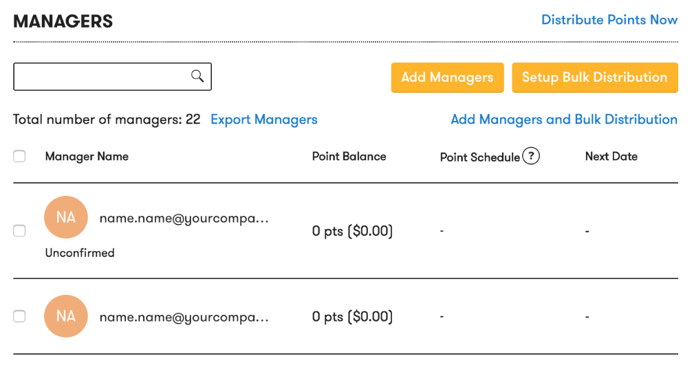Viewport: 692px width, 367px height.
Task: Select second manager's email address text
Action: click(184, 317)
